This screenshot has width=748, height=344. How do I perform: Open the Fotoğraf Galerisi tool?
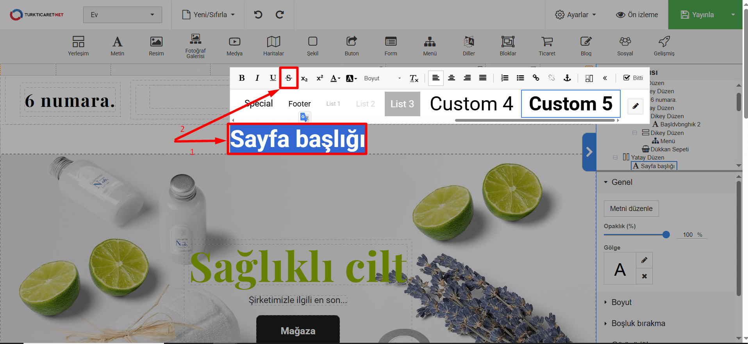195,46
